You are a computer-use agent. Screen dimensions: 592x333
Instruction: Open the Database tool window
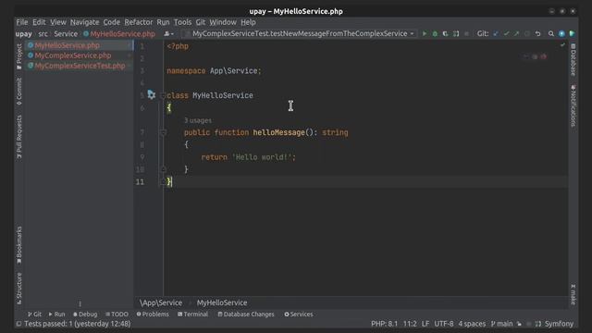pyautogui.click(x=573, y=59)
